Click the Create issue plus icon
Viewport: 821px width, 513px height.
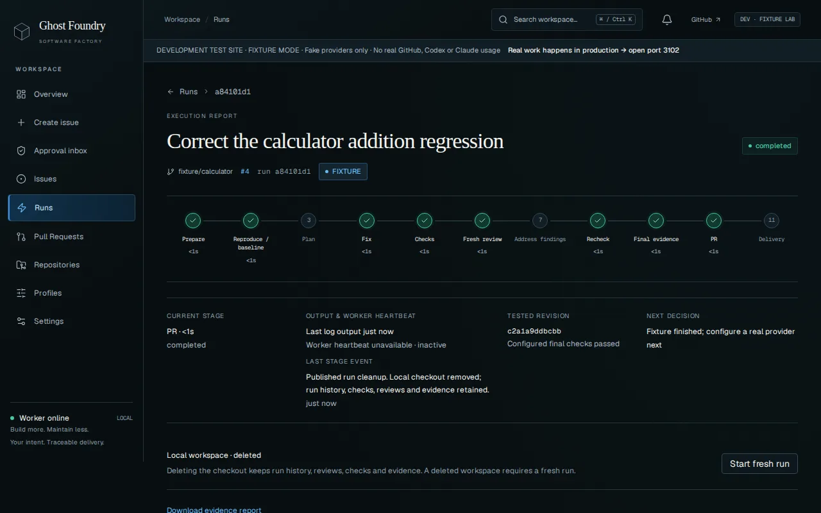pyautogui.click(x=21, y=122)
